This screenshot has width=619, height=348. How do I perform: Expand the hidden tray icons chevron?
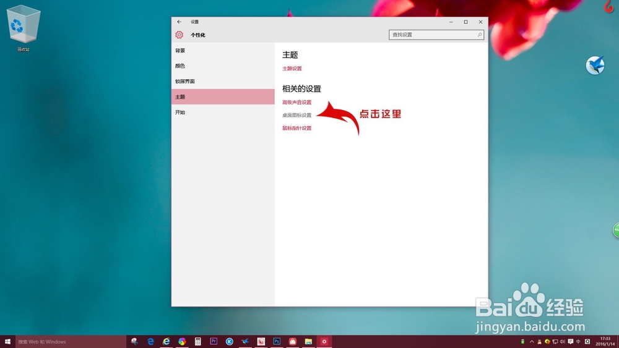click(x=532, y=342)
